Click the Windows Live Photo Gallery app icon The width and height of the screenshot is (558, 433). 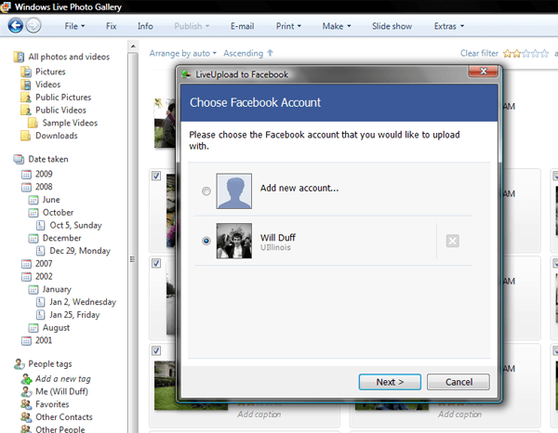[x=5, y=7]
